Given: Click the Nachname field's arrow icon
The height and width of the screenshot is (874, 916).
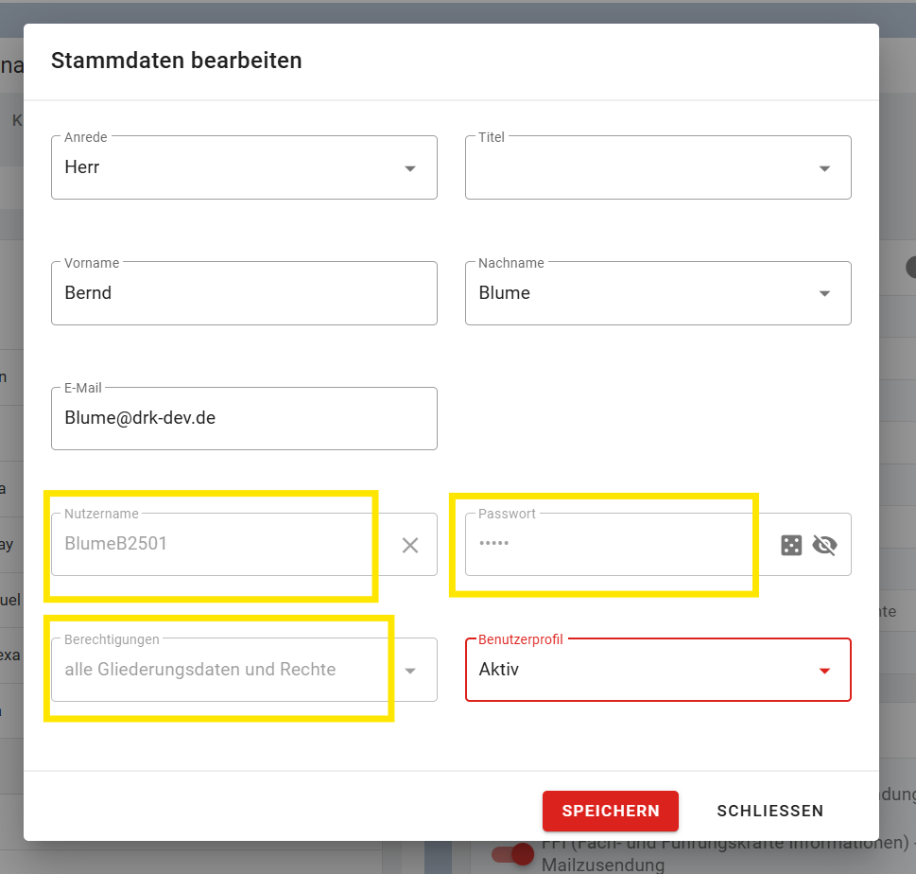Looking at the screenshot, I should [824, 293].
